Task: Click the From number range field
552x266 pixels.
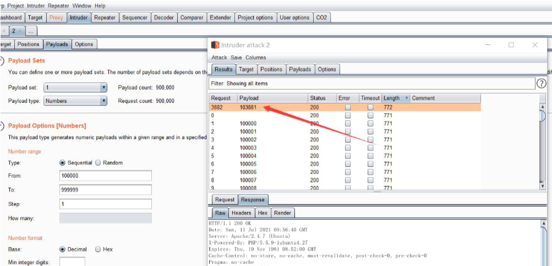Action: (105, 176)
